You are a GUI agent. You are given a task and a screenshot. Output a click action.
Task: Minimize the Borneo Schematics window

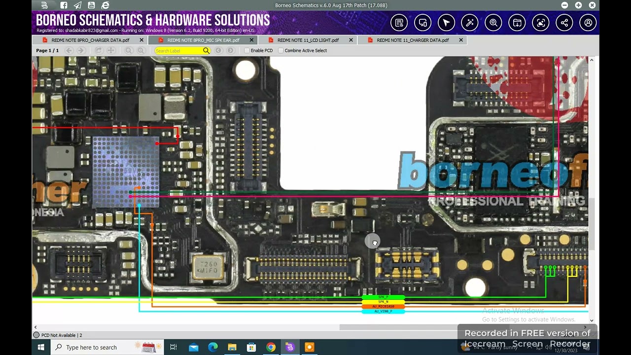point(564,5)
